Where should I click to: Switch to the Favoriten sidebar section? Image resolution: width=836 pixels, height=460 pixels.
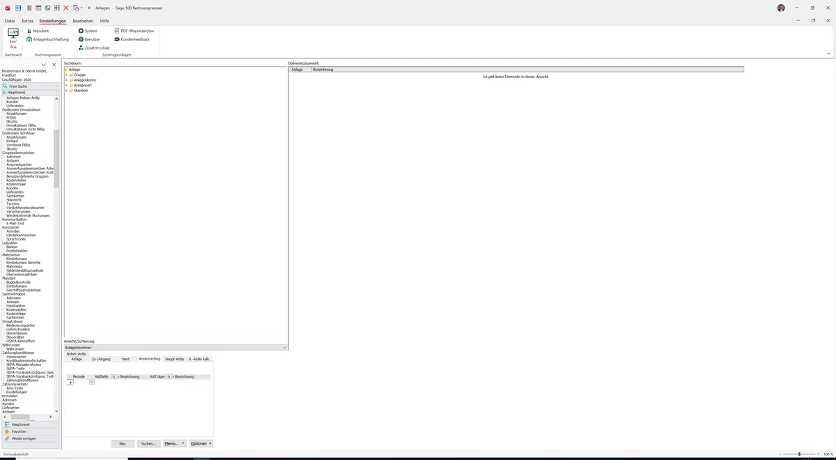30,431
